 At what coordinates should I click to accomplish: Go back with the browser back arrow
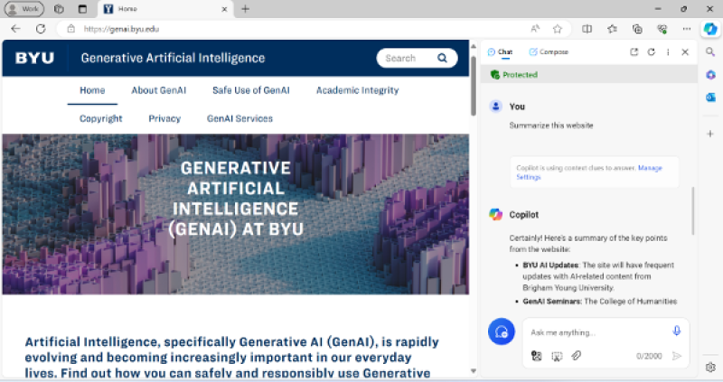point(15,29)
